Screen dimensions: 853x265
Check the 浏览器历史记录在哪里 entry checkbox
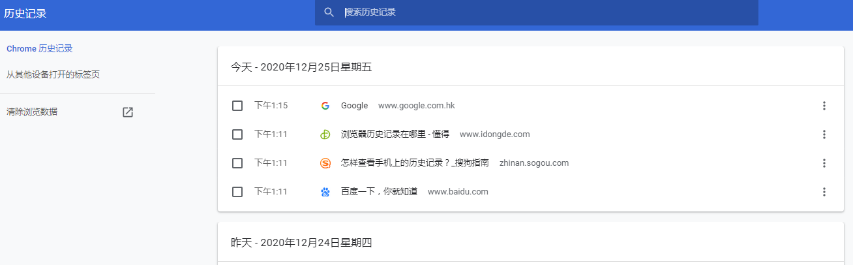[237, 134]
